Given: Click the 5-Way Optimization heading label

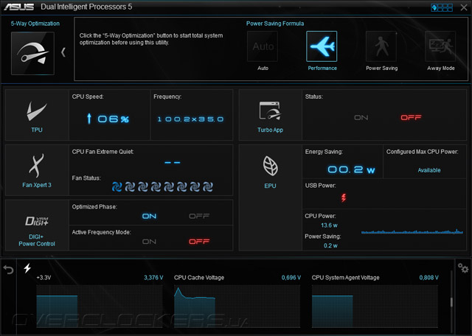Looking at the screenshot, I should tap(35, 24).
